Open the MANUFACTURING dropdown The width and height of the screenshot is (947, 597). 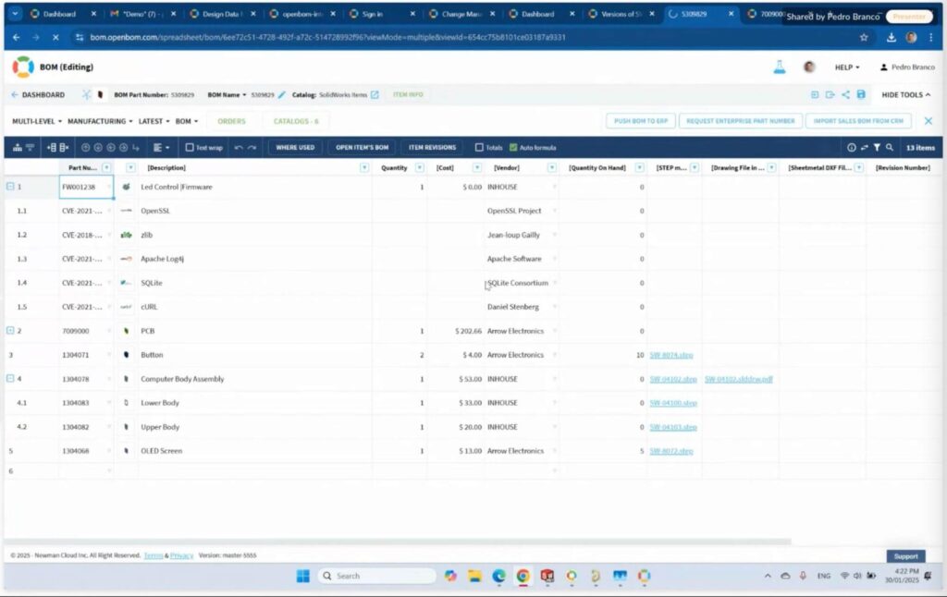[100, 121]
